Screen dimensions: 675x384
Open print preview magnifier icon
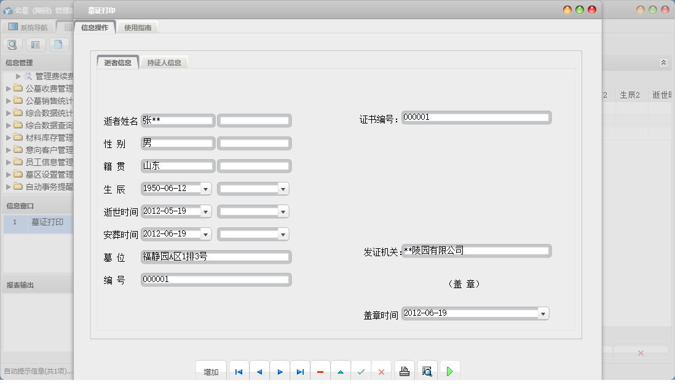tap(427, 372)
